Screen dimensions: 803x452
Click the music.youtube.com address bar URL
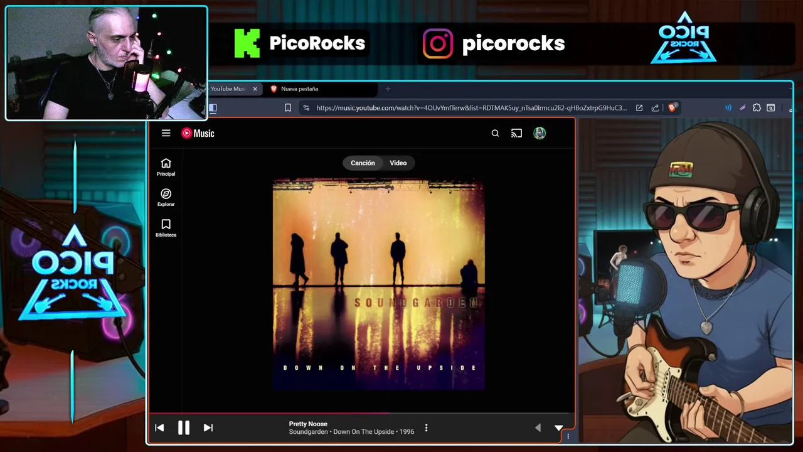coord(471,108)
